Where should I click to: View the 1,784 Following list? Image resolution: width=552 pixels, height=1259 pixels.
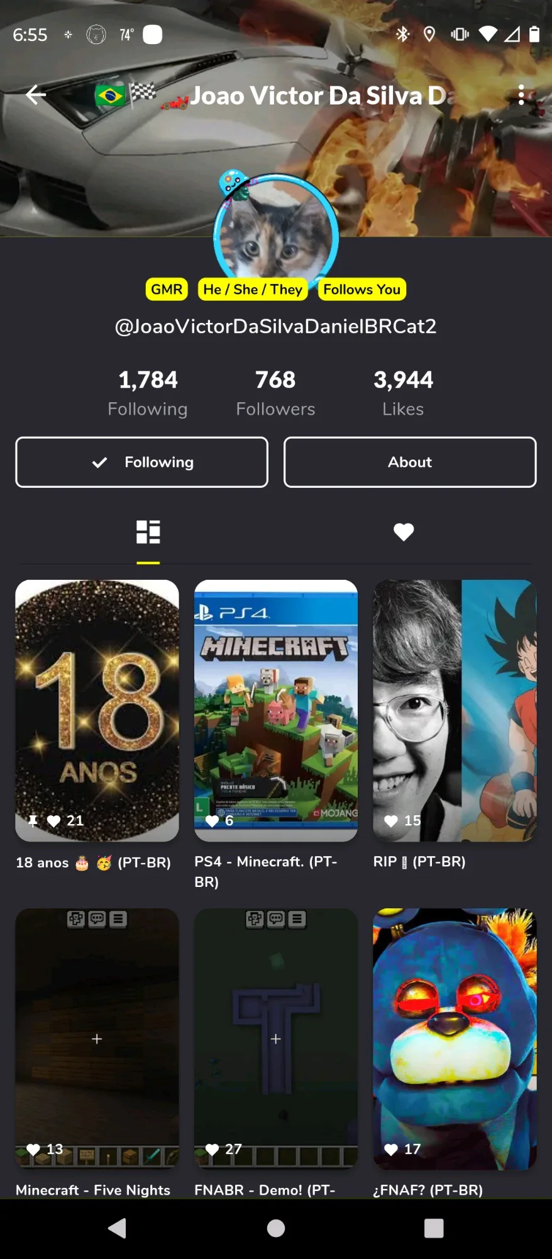click(x=148, y=393)
